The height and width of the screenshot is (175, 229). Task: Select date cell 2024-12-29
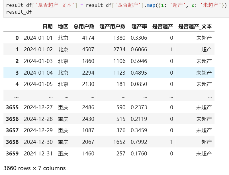pos(38,130)
